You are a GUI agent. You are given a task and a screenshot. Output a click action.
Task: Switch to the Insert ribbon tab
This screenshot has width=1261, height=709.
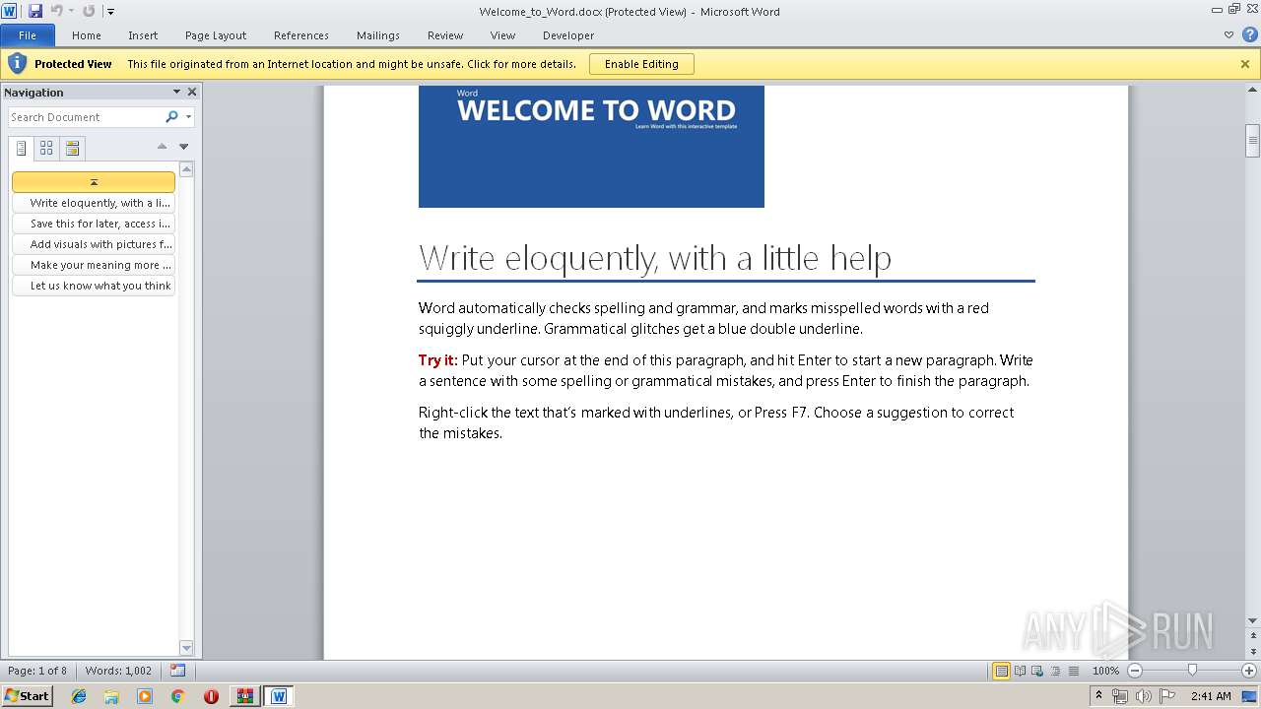coord(143,35)
